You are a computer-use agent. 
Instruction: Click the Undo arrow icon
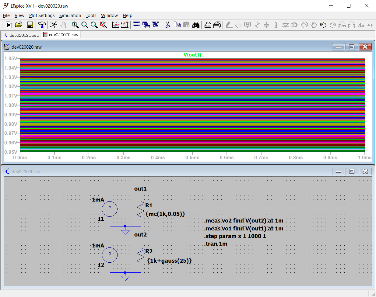click(x=323, y=25)
